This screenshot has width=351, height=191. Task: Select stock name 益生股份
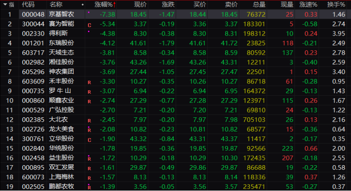click(61, 158)
